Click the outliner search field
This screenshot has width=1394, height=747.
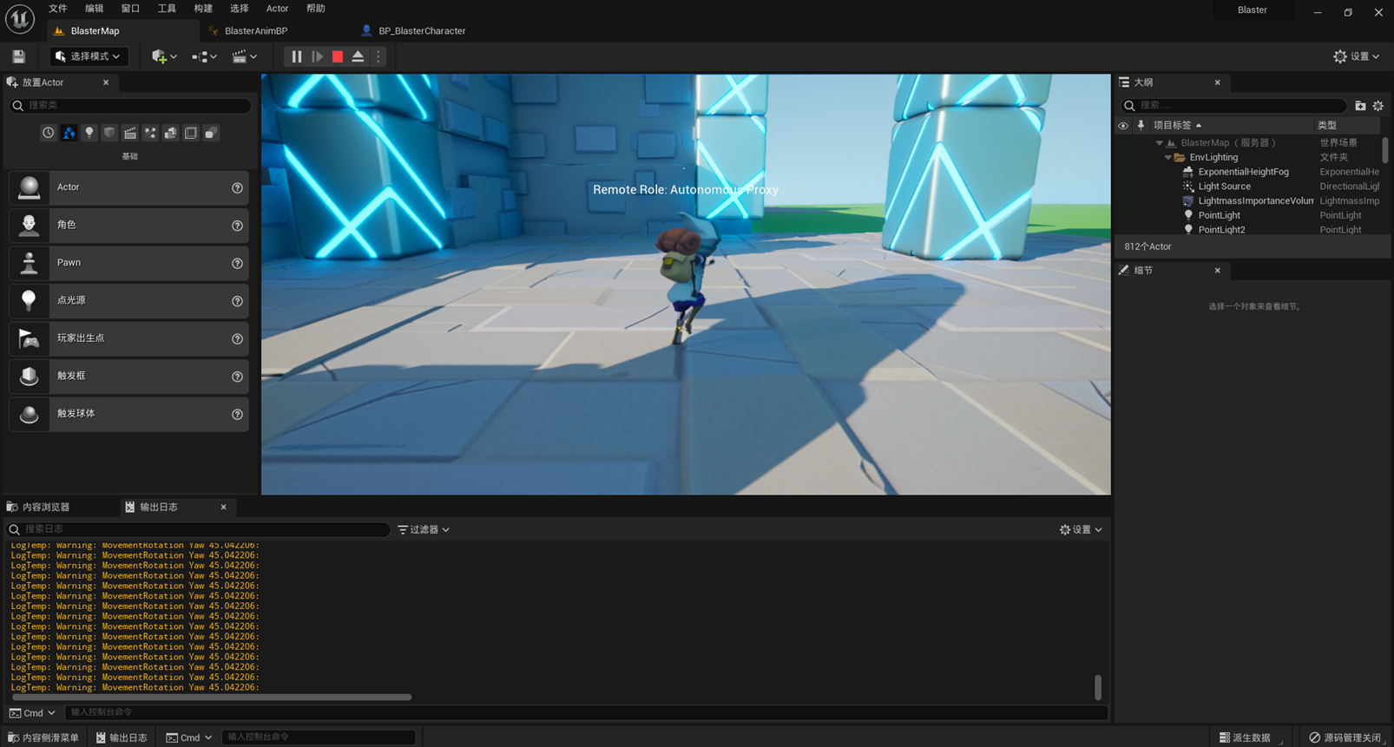coord(1233,106)
